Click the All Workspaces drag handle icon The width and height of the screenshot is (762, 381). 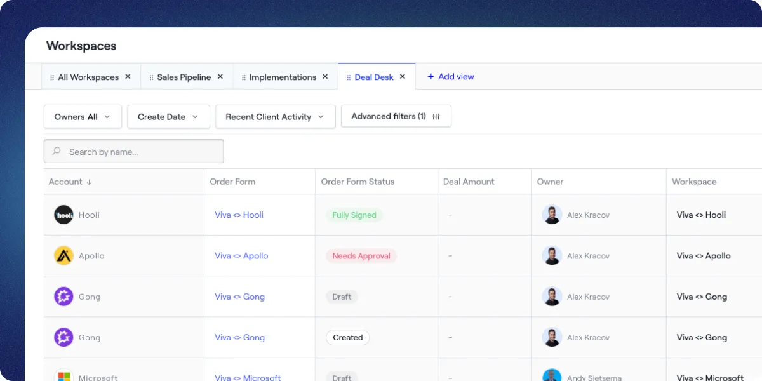click(x=52, y=77)
